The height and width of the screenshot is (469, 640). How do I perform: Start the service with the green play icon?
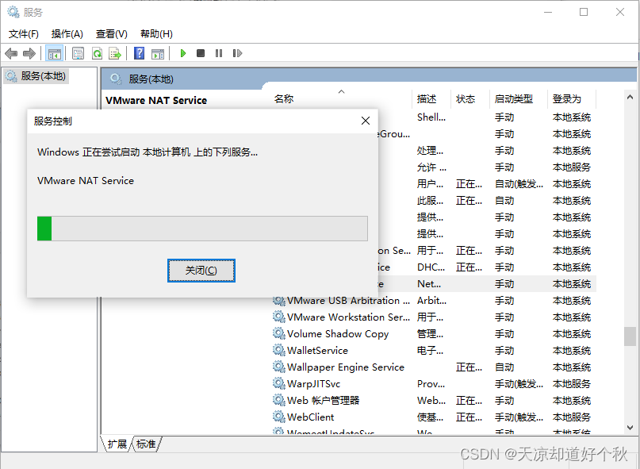183,53
